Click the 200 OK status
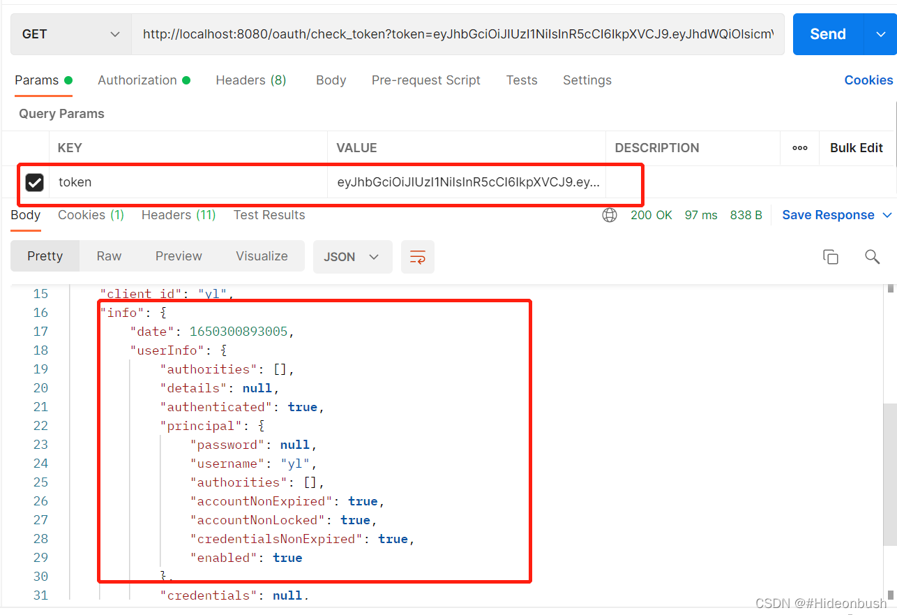Image resolution: width=897 pixels, height=615 pixels. click(651, 215)
